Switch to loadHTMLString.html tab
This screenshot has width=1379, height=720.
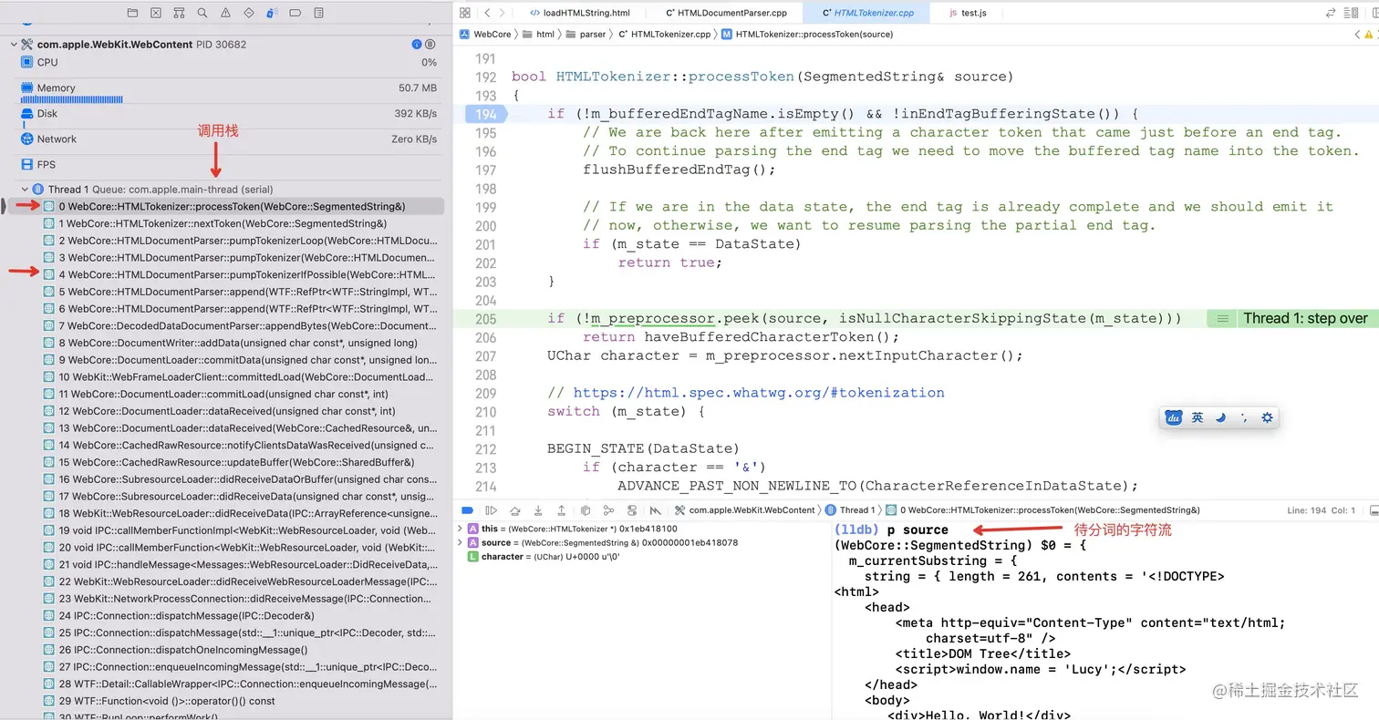pos(579,13)
